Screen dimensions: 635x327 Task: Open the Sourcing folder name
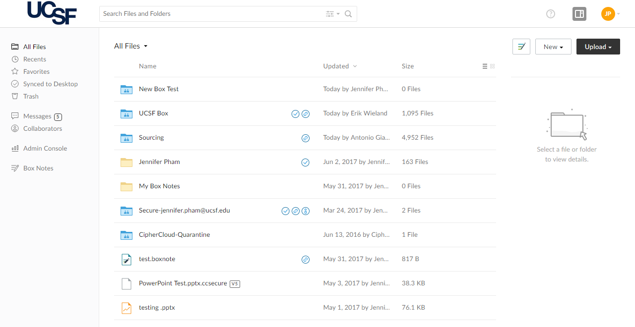[151, 138]
